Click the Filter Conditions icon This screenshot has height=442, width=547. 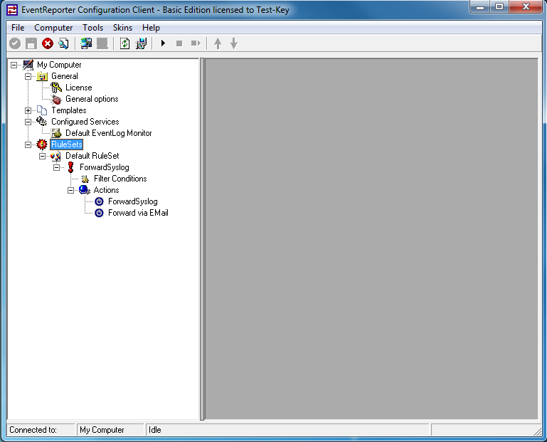[85, 179]
